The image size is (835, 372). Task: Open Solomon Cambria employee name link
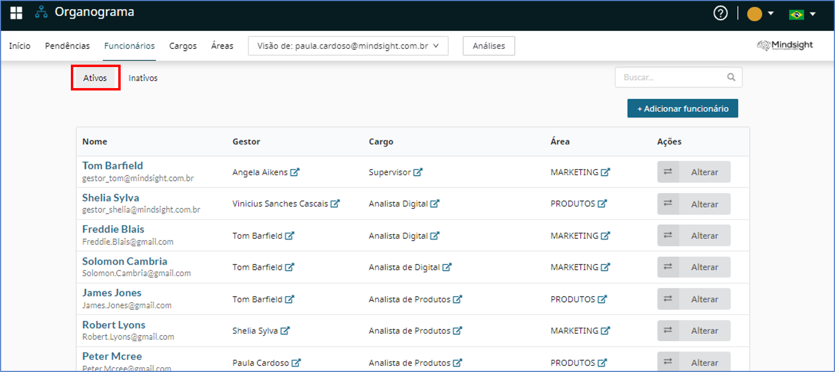click(x=124, y=261)
